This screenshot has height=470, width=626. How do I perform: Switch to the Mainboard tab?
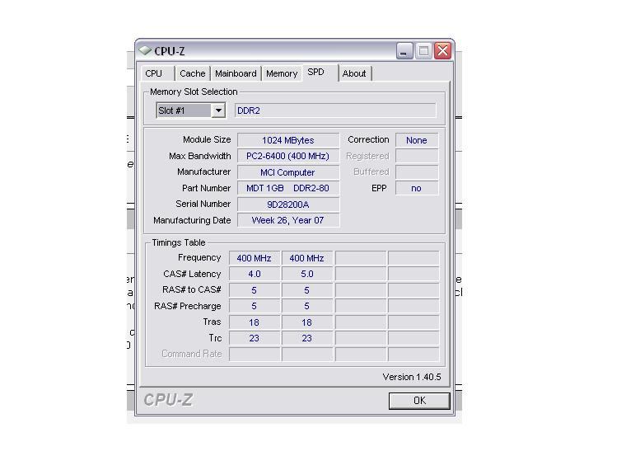pyautogui.click(x=236, y=73)
